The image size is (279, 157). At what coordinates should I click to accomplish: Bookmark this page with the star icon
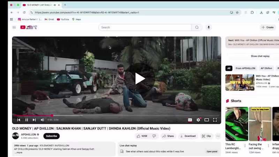pyautogui.click(x=237, y=13)
